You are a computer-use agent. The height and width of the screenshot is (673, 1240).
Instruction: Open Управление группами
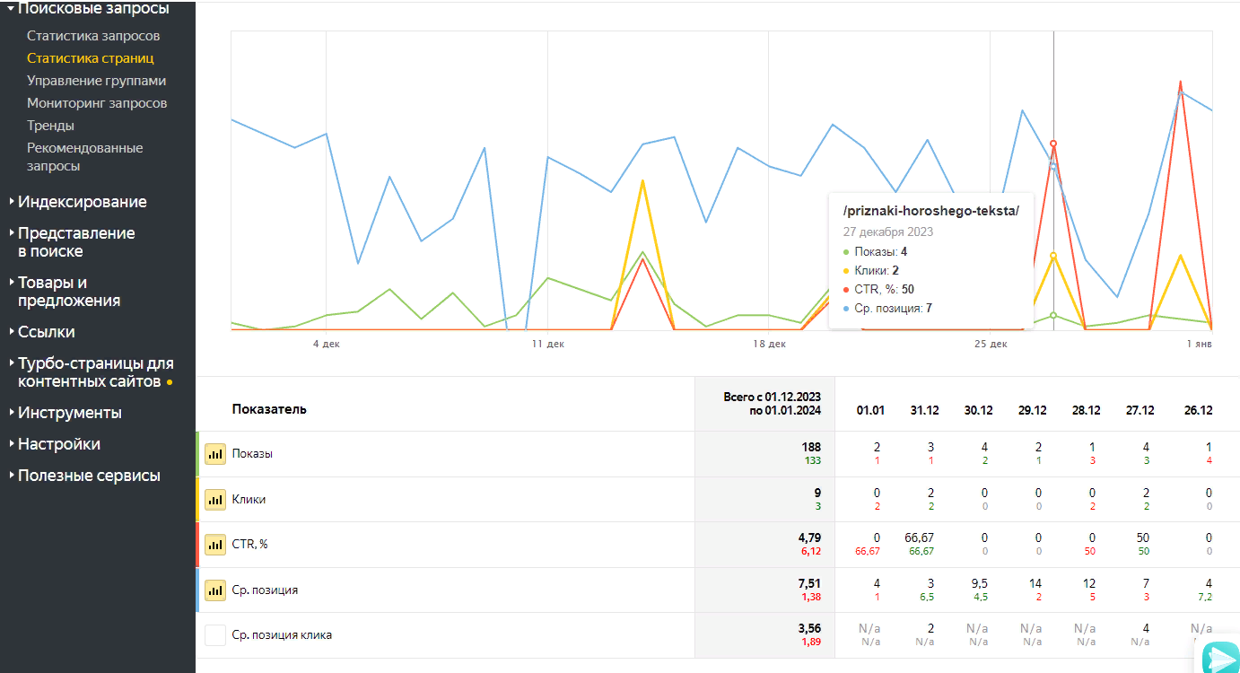coord(96,81)
